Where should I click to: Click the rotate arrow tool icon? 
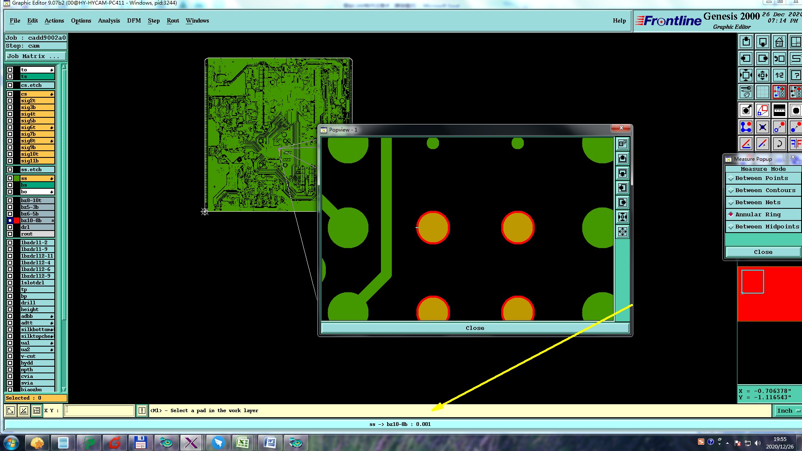coord(779,144)
